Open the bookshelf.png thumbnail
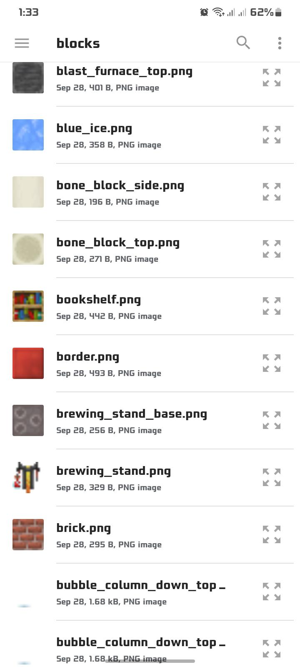300x667 pixels. click(x=28, y=306)
